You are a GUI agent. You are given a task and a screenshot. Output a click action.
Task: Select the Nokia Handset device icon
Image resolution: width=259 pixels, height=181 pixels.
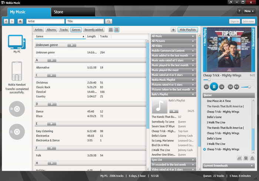click(17, 71)
